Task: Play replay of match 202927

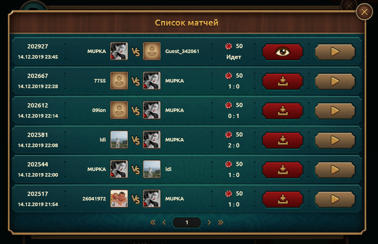Action: point(335,52)
